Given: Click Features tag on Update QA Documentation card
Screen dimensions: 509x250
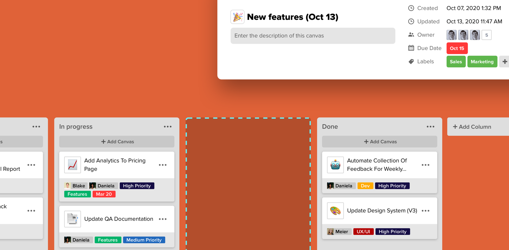Looking at the screenshot, I should tap(108, 240).
